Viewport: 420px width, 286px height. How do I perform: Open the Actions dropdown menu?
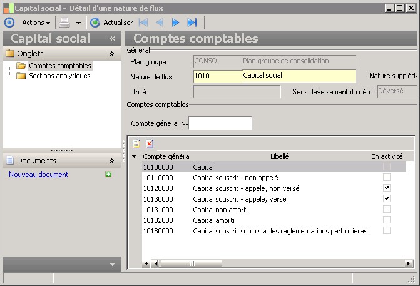click(x=36, y=23)
